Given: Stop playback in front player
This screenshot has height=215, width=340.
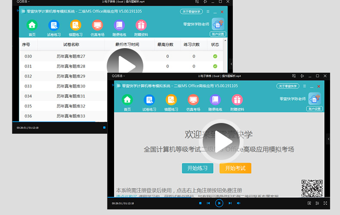Looking at the screenshot, I should pos(201,203).
